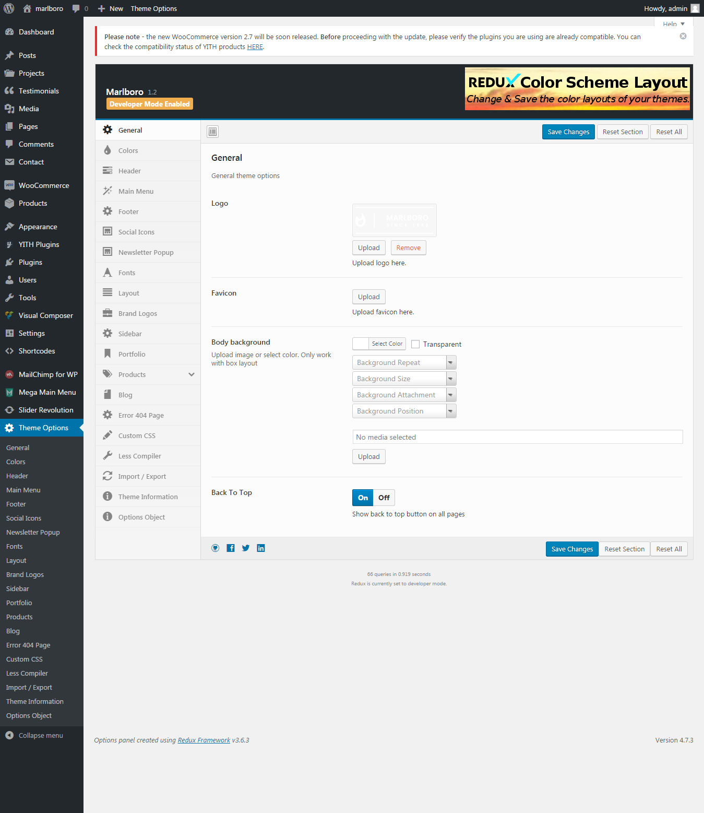Share via the Twitter icon at panel bottom
Viewport: 704px width, 813px height.
[x=245, y=548]
